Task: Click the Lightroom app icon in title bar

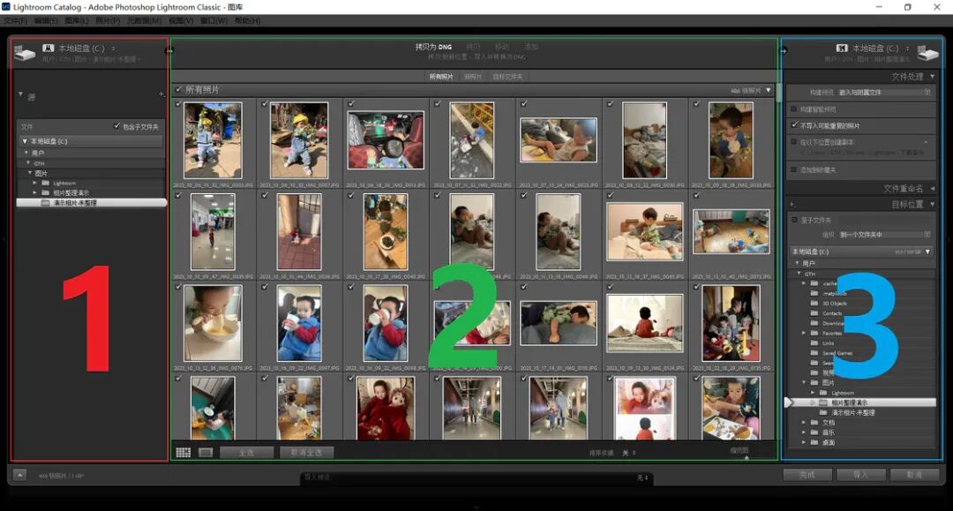Action: [5, 7]
